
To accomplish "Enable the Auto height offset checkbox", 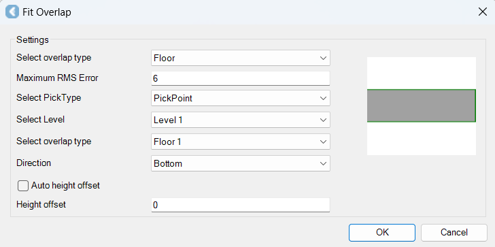I will click(22, 186).
